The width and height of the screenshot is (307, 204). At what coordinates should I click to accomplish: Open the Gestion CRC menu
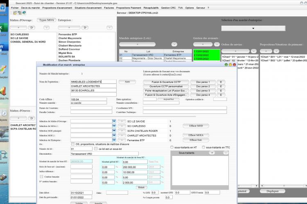point(168,8)
